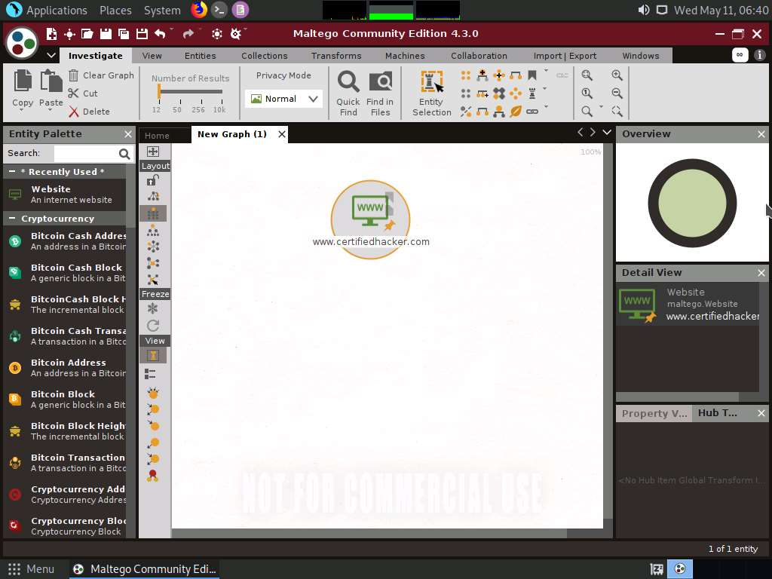
Task: Click the Add Parents selection icon
Action: click(482, 75)
